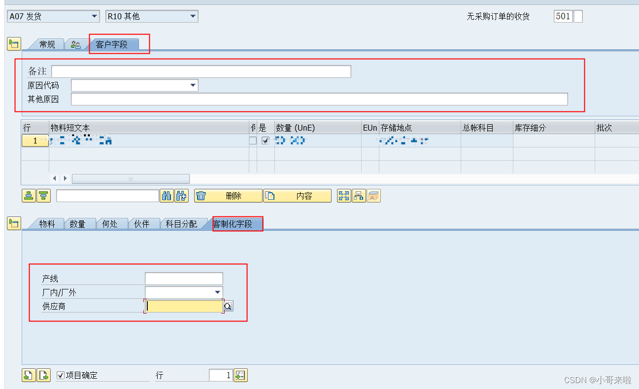Click the 内容 contents button
The height and width of the screenshot is (389, 639).
pos(298,196)
